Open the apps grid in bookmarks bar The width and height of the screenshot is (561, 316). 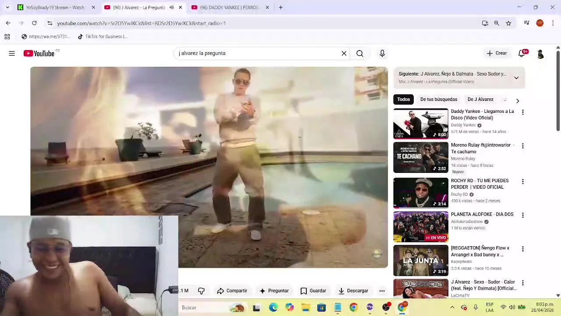(x=7, y=37)
